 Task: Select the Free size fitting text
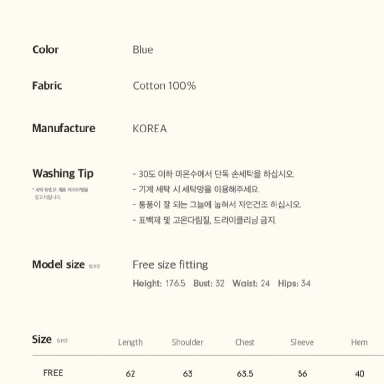[x=170, y=264]
